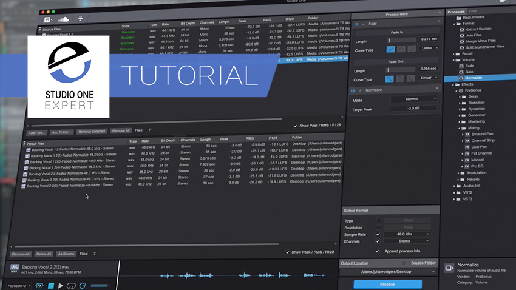516x290 pixels.
Task: Toggle the Normalize processor power icon
Action: (353, 90)
